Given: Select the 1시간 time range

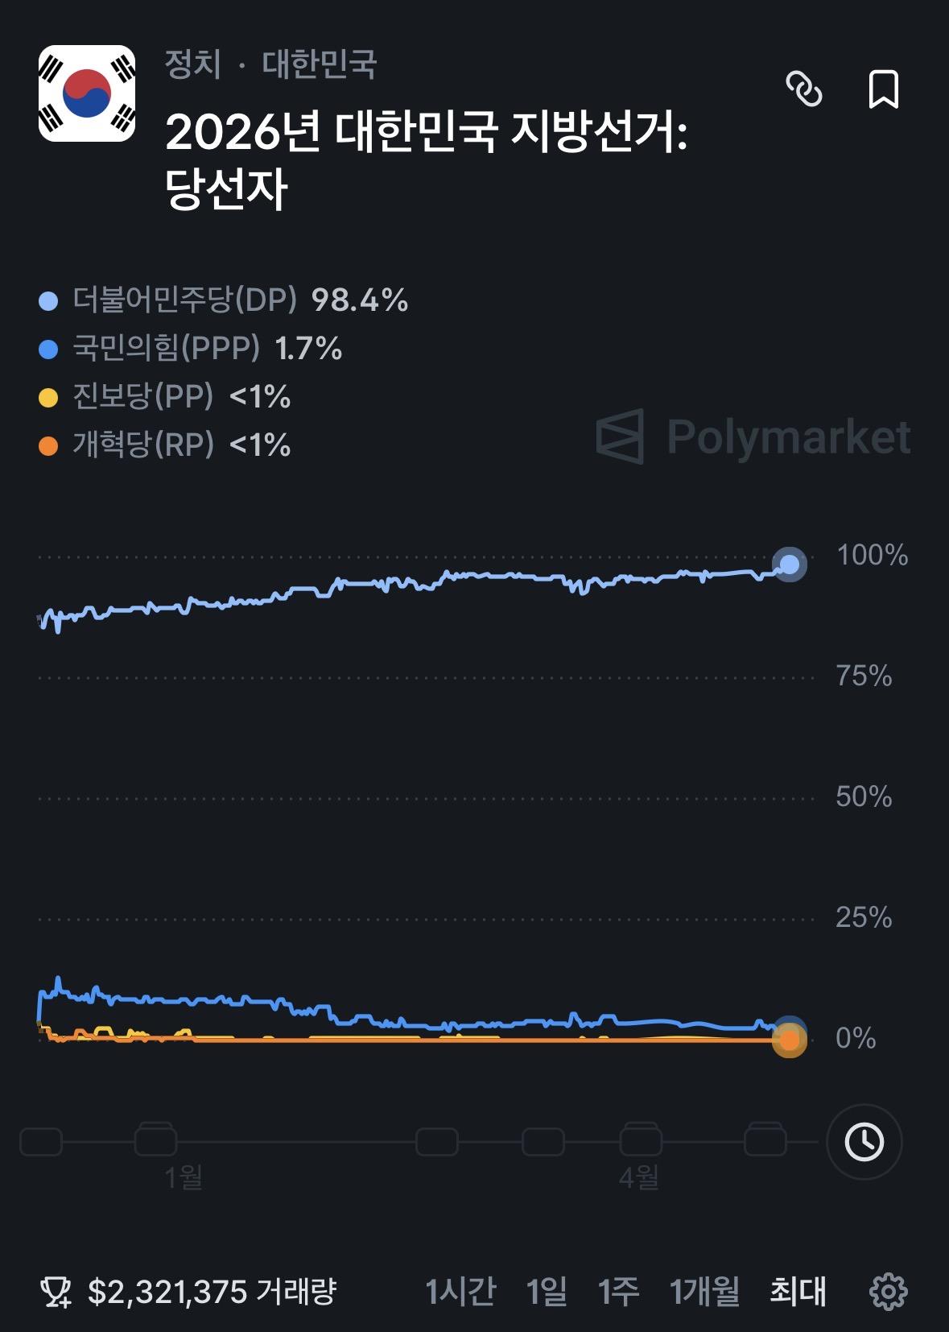Looking at the screenshot, I should (x=460, y=1292).
